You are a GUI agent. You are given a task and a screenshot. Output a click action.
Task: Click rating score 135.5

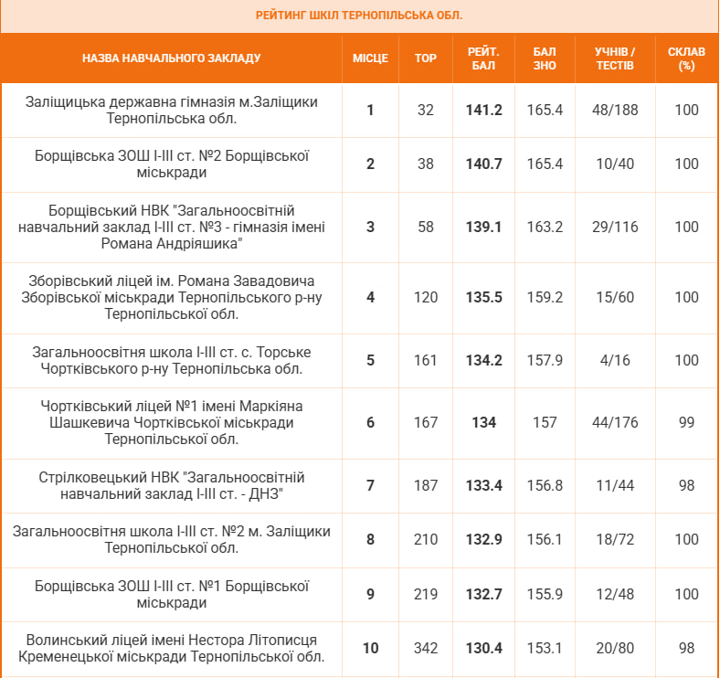(x=484, y=297)
